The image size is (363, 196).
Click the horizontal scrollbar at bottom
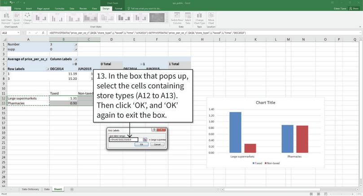[x=272, y=189]
